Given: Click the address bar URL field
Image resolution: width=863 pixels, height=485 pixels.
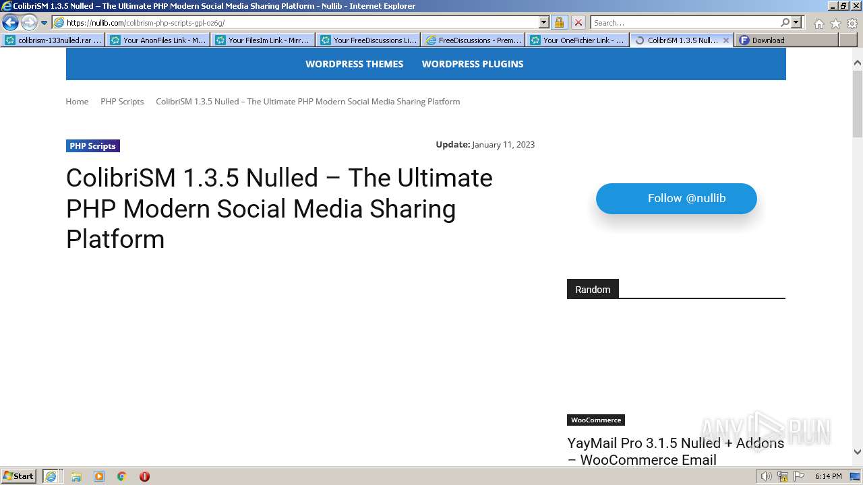Looking at the screenshot, I should [295, 23].
